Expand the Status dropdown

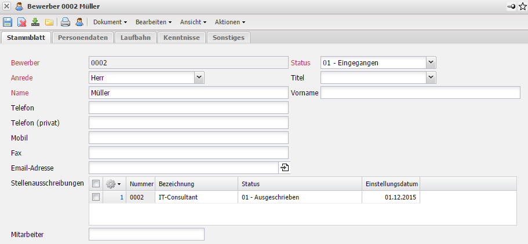pyautogui.click(x=430, y=62)
